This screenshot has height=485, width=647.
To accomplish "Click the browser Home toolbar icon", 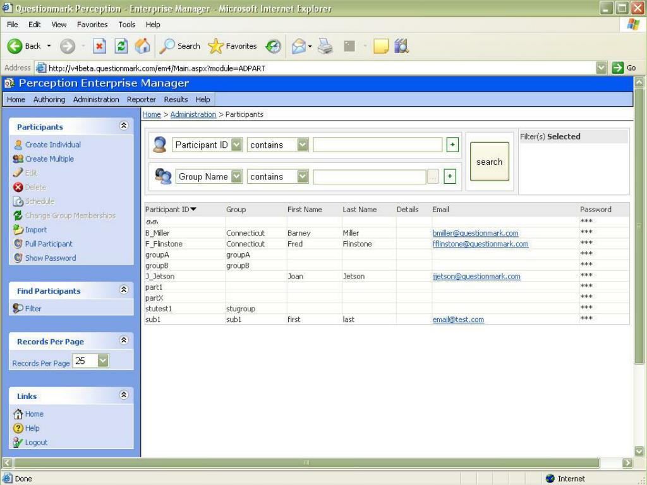I will (x=142, y=46).
